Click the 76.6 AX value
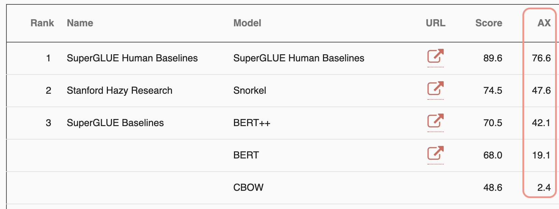 point(541,58)
